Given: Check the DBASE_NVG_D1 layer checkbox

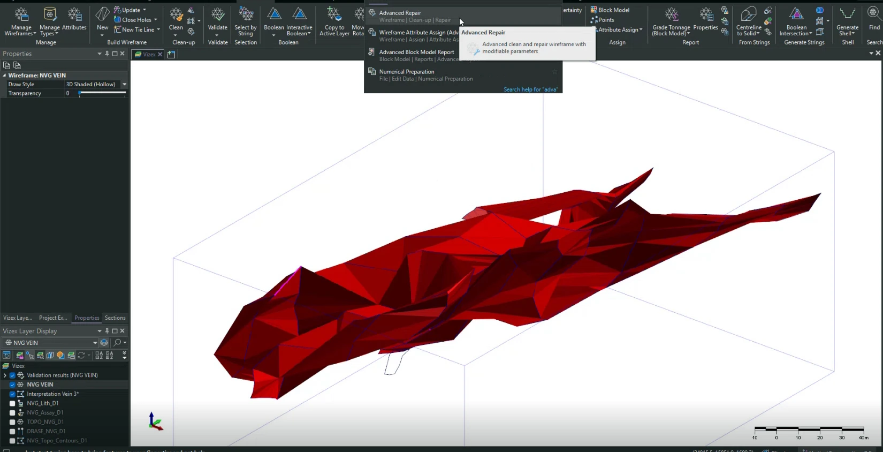Looking at the screenshot, I should (x=12, y=431).
